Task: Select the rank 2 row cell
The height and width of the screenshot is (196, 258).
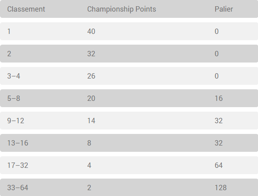Action: (x=9, y=54)
